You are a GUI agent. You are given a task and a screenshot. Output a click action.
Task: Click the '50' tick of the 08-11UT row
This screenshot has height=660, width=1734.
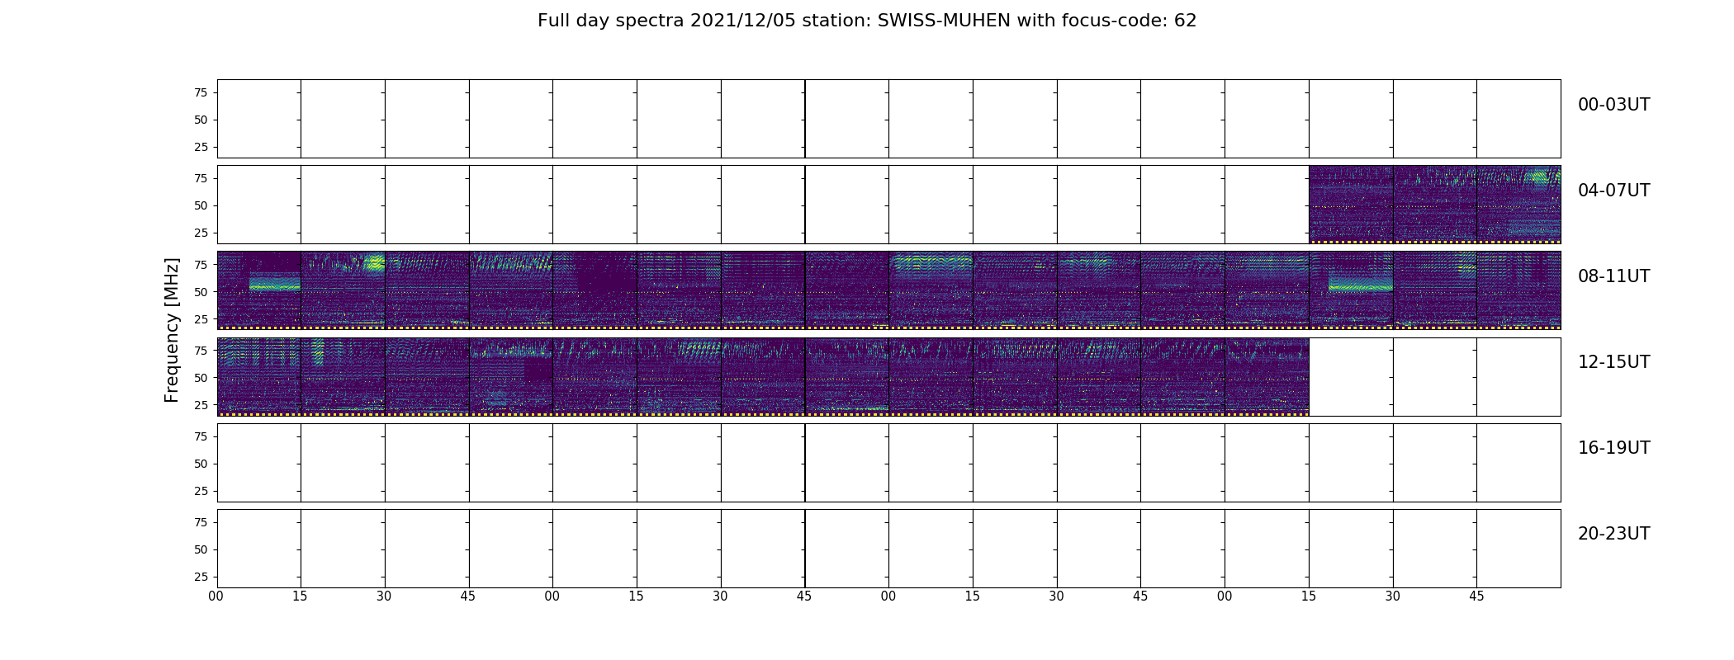[x=201, y=291]
